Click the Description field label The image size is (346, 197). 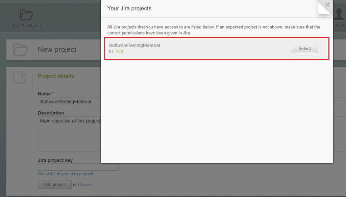tap(51, 113)
